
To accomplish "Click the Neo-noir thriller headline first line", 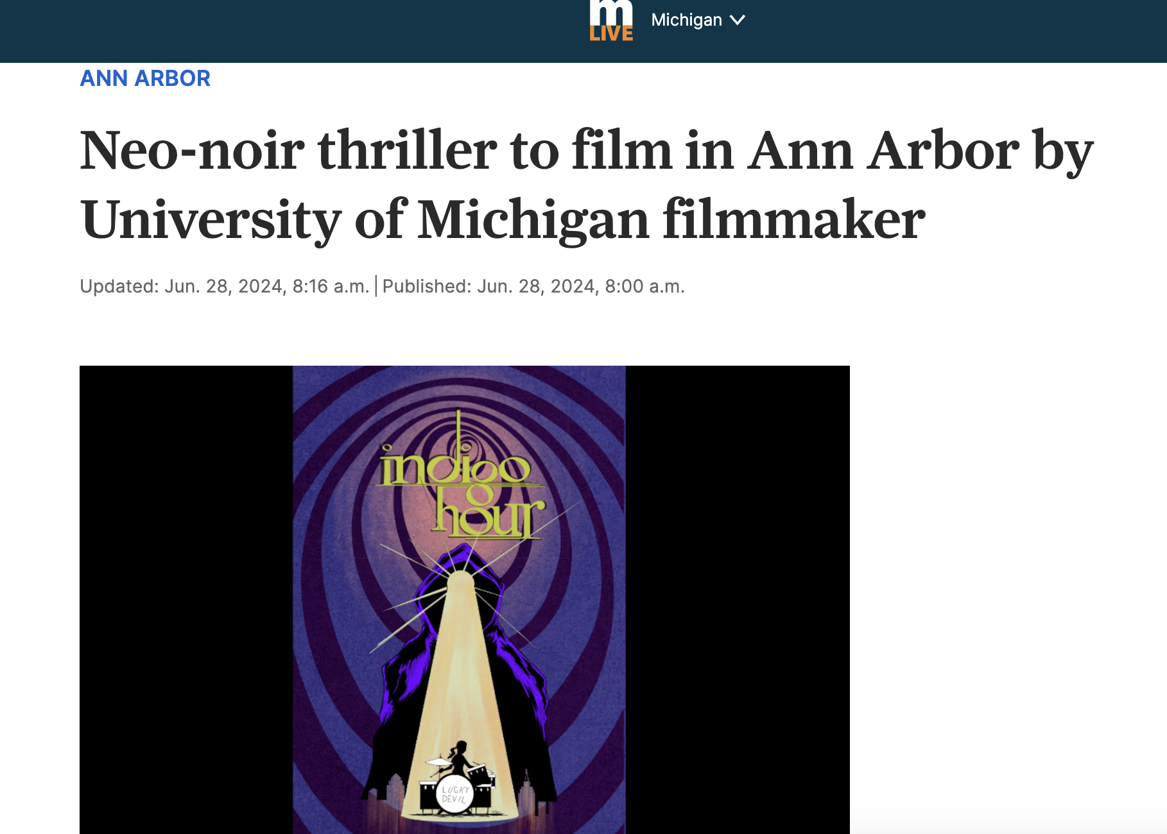I will pos(586,151).
